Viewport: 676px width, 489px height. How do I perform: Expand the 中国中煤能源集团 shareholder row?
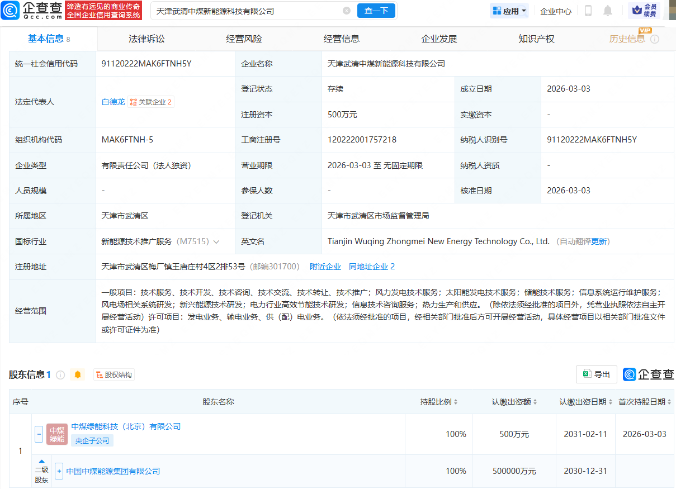click(59, 471)
